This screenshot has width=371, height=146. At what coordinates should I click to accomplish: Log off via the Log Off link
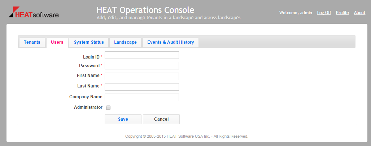coord(324,13)
